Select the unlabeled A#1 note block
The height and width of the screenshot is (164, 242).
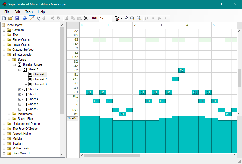tap(175, 79)
